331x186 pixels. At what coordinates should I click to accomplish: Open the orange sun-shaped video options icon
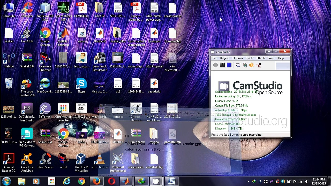click(x=251, y=65)
